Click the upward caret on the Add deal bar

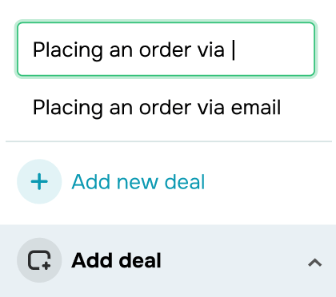(x=315, y=263)
